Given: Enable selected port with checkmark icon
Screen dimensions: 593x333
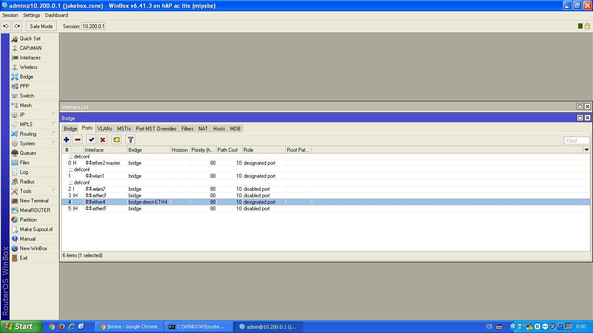Looking at the screenshot, I should (x=91, y=140).
